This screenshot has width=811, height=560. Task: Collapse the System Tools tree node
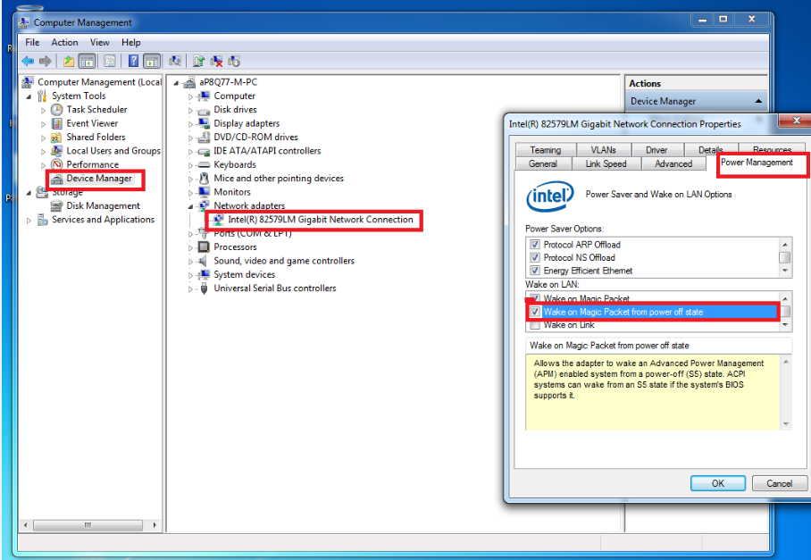point(29,96)
